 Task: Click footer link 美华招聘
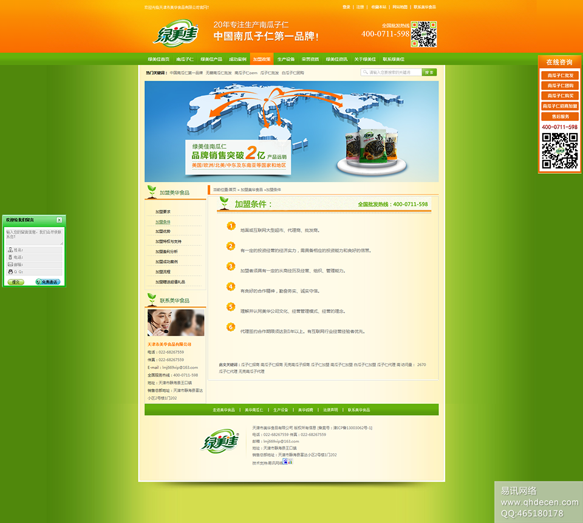tap(305, 410)
